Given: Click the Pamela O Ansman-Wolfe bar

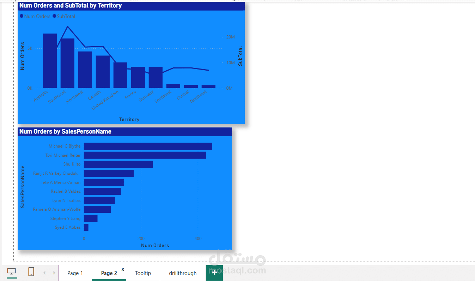Looking at the screenshot, I should point(97,209).
